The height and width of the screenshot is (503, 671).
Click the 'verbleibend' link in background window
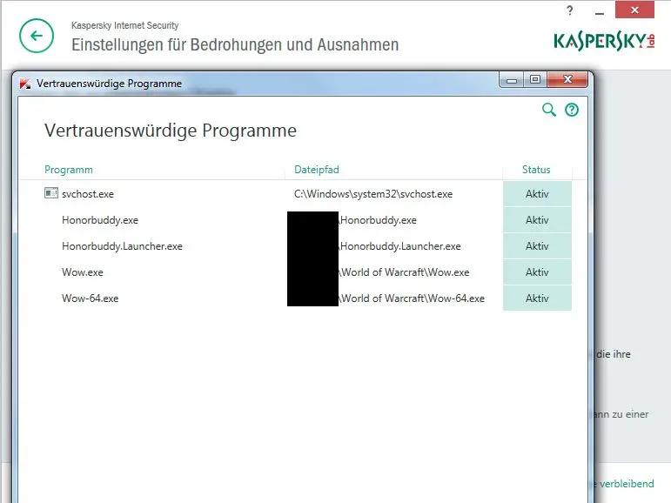click(x=626, y=484)
